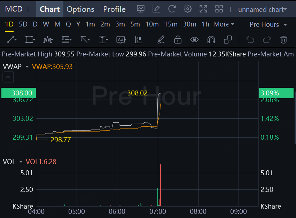Click the drawing edit pencil icon in header

(x=156, y=9)
